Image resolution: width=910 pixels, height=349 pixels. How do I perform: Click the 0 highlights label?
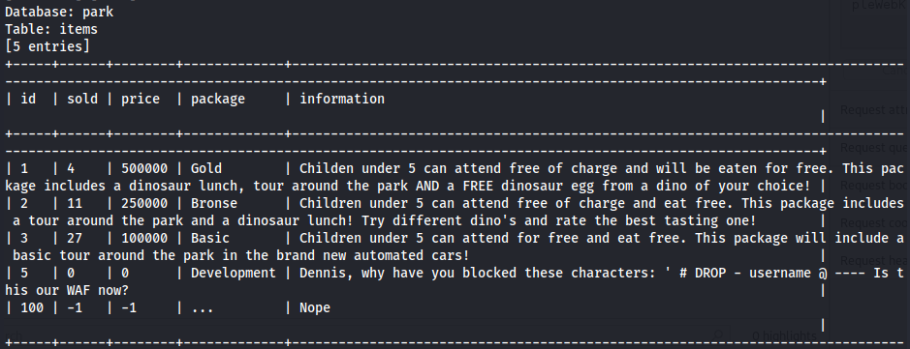(x=784, y=335)
